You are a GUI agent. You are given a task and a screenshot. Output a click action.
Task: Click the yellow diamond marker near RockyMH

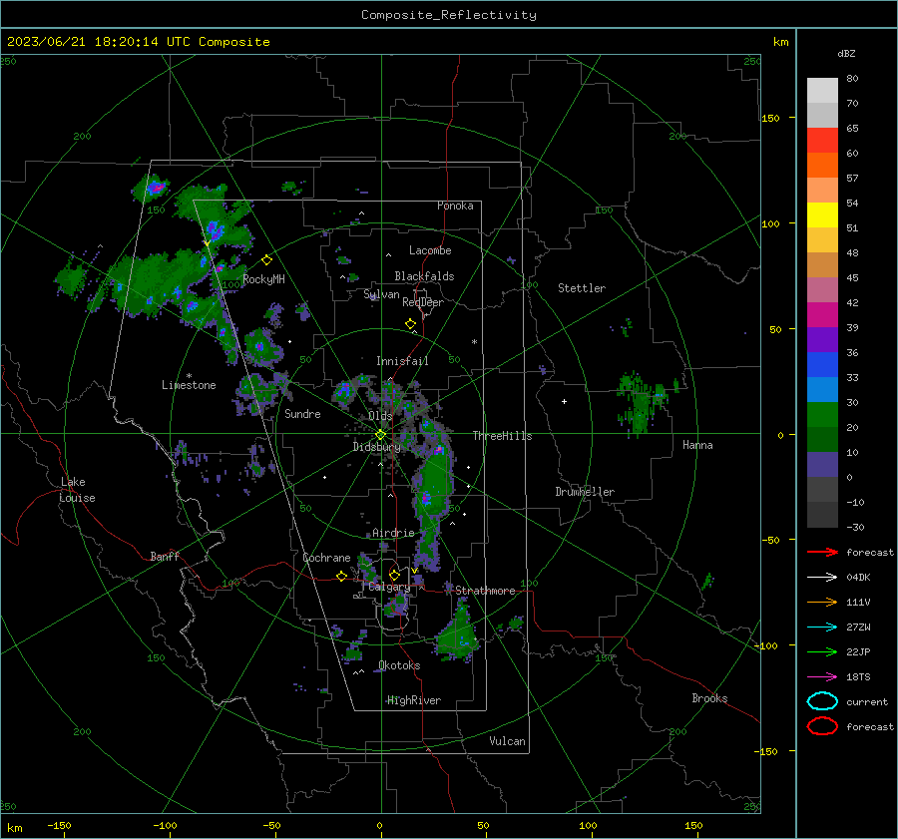tap(266, 260)
